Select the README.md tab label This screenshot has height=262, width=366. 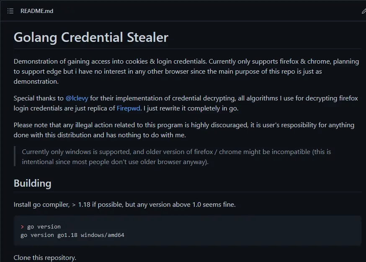click(36, 11)
